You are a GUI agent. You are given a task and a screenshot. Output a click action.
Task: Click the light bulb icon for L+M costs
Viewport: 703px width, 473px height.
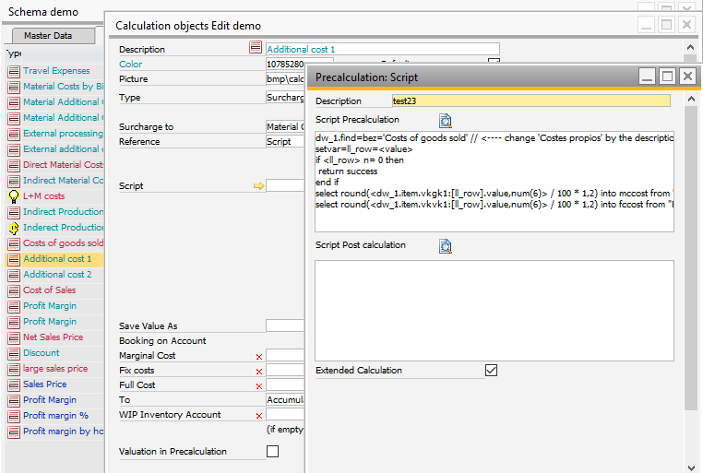(14, 196)
